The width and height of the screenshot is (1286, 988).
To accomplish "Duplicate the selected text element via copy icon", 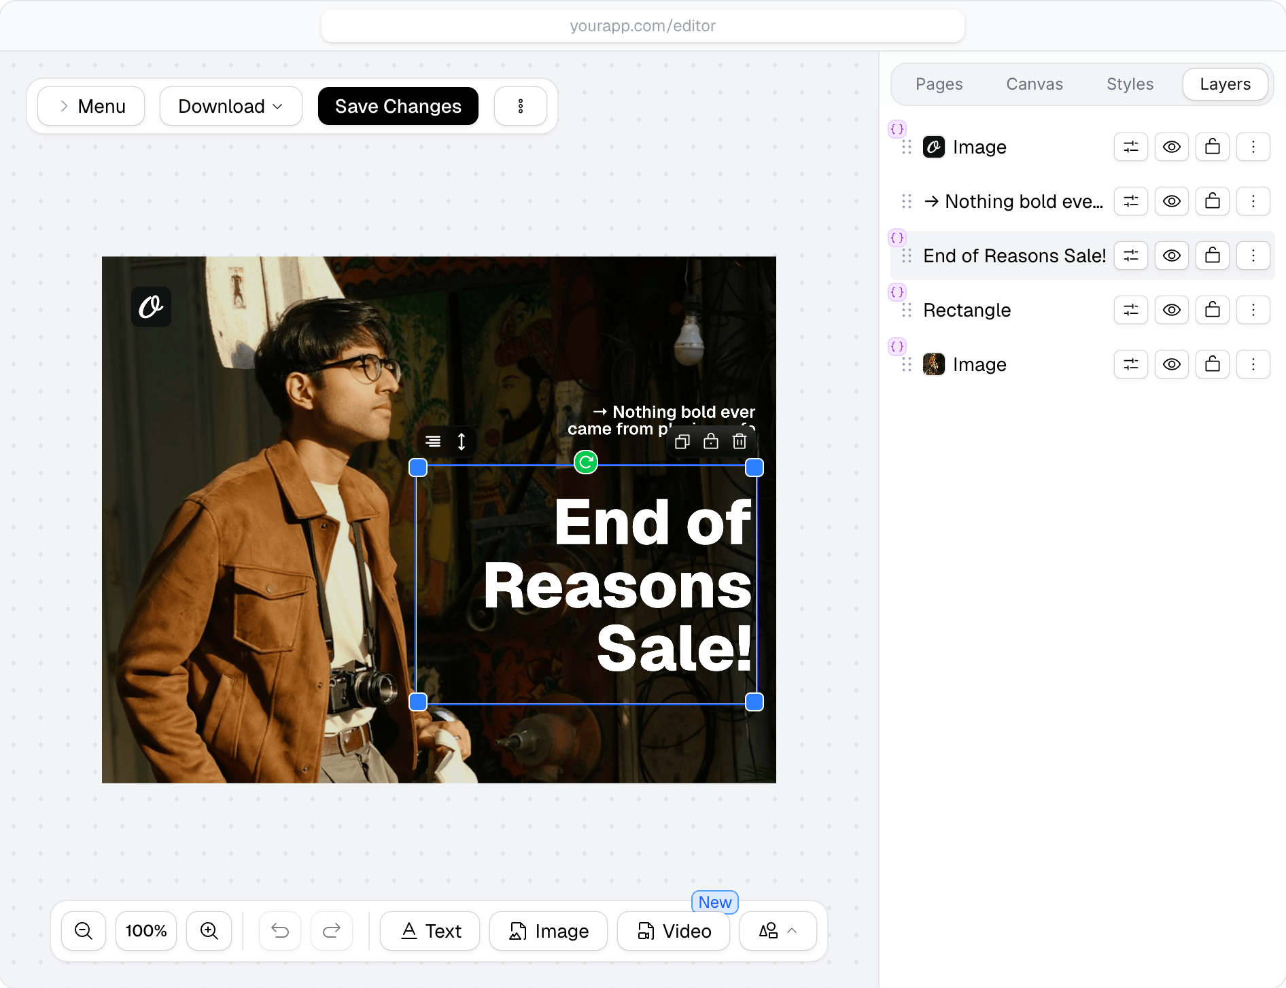I will click(682, 442).
